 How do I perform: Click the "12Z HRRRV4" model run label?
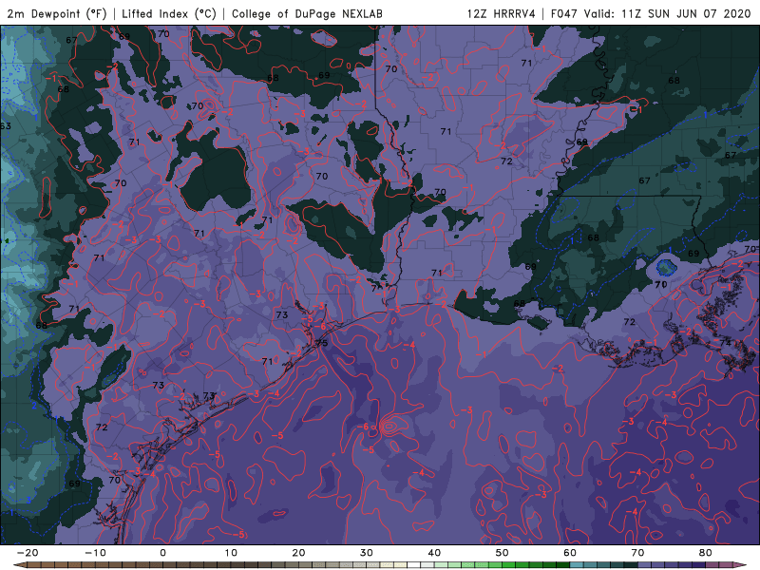[x=502, y=13]
